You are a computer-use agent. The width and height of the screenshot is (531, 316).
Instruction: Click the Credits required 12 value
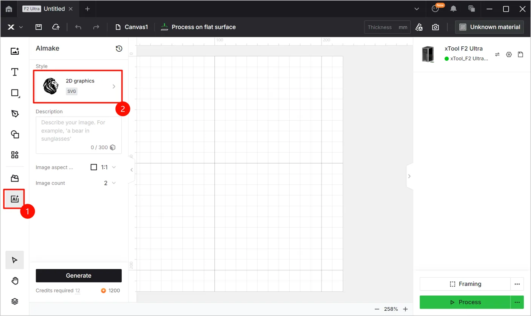pyautogui.click(x=77, y=291)
